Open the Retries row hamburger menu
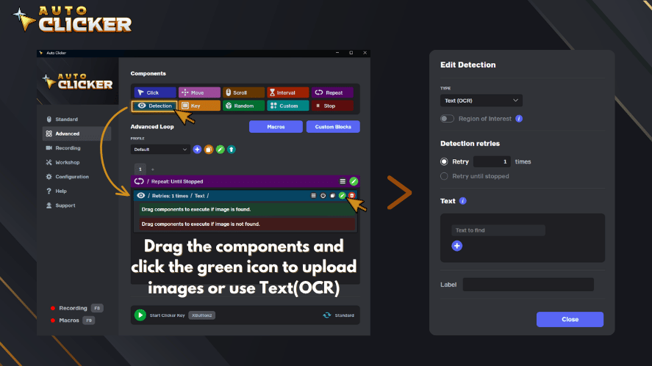Screen dimensions: 652x366 [314, 195]
